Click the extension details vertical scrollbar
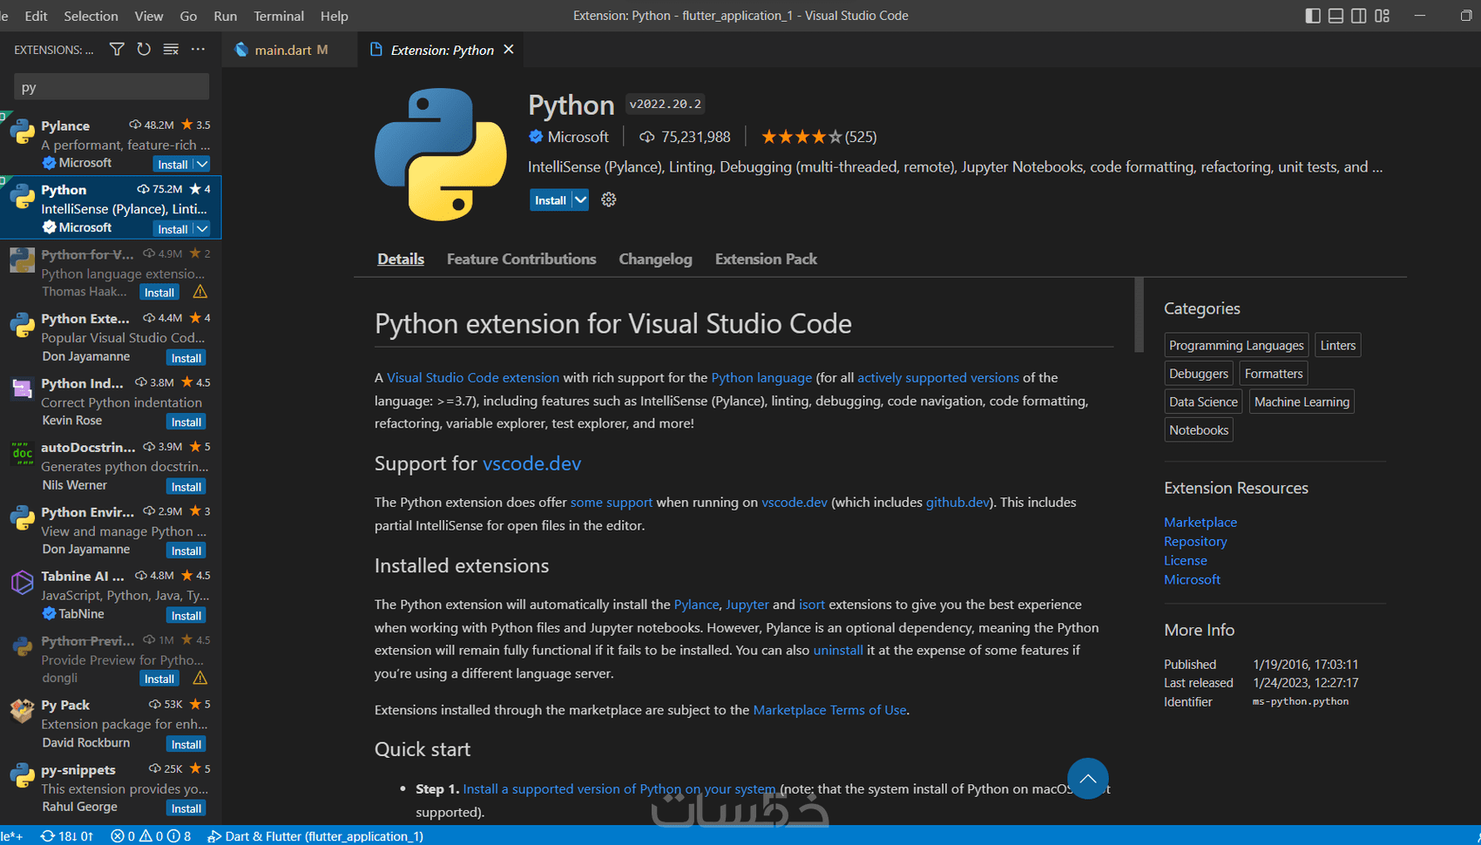 point(1139,315)
